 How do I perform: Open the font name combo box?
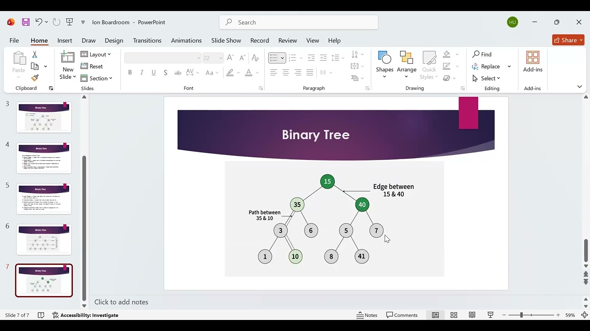(163, 58)
